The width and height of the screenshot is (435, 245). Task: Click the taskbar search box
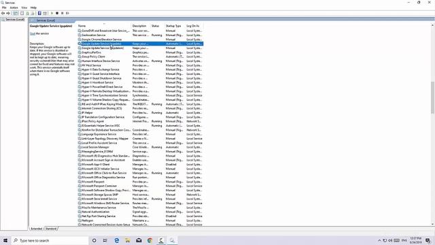(50, 240)
